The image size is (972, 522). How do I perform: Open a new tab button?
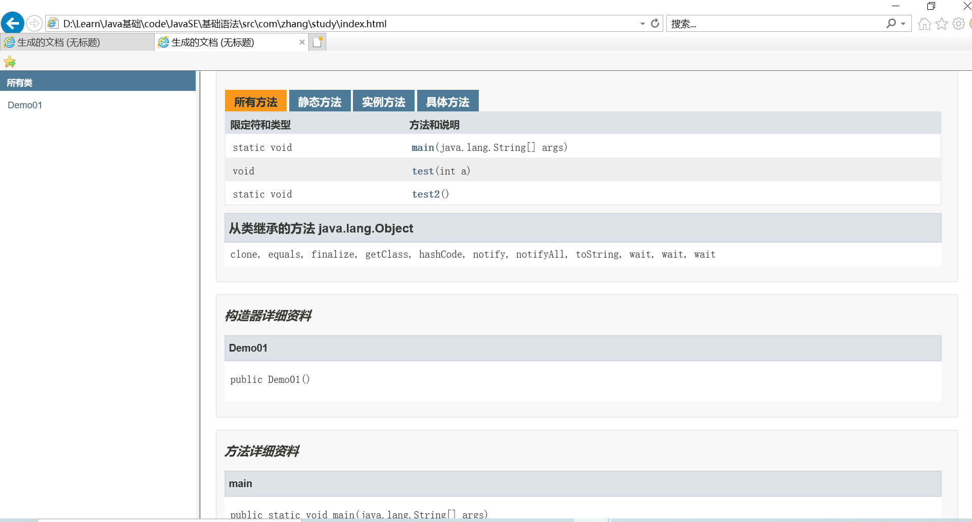[317, 42]
